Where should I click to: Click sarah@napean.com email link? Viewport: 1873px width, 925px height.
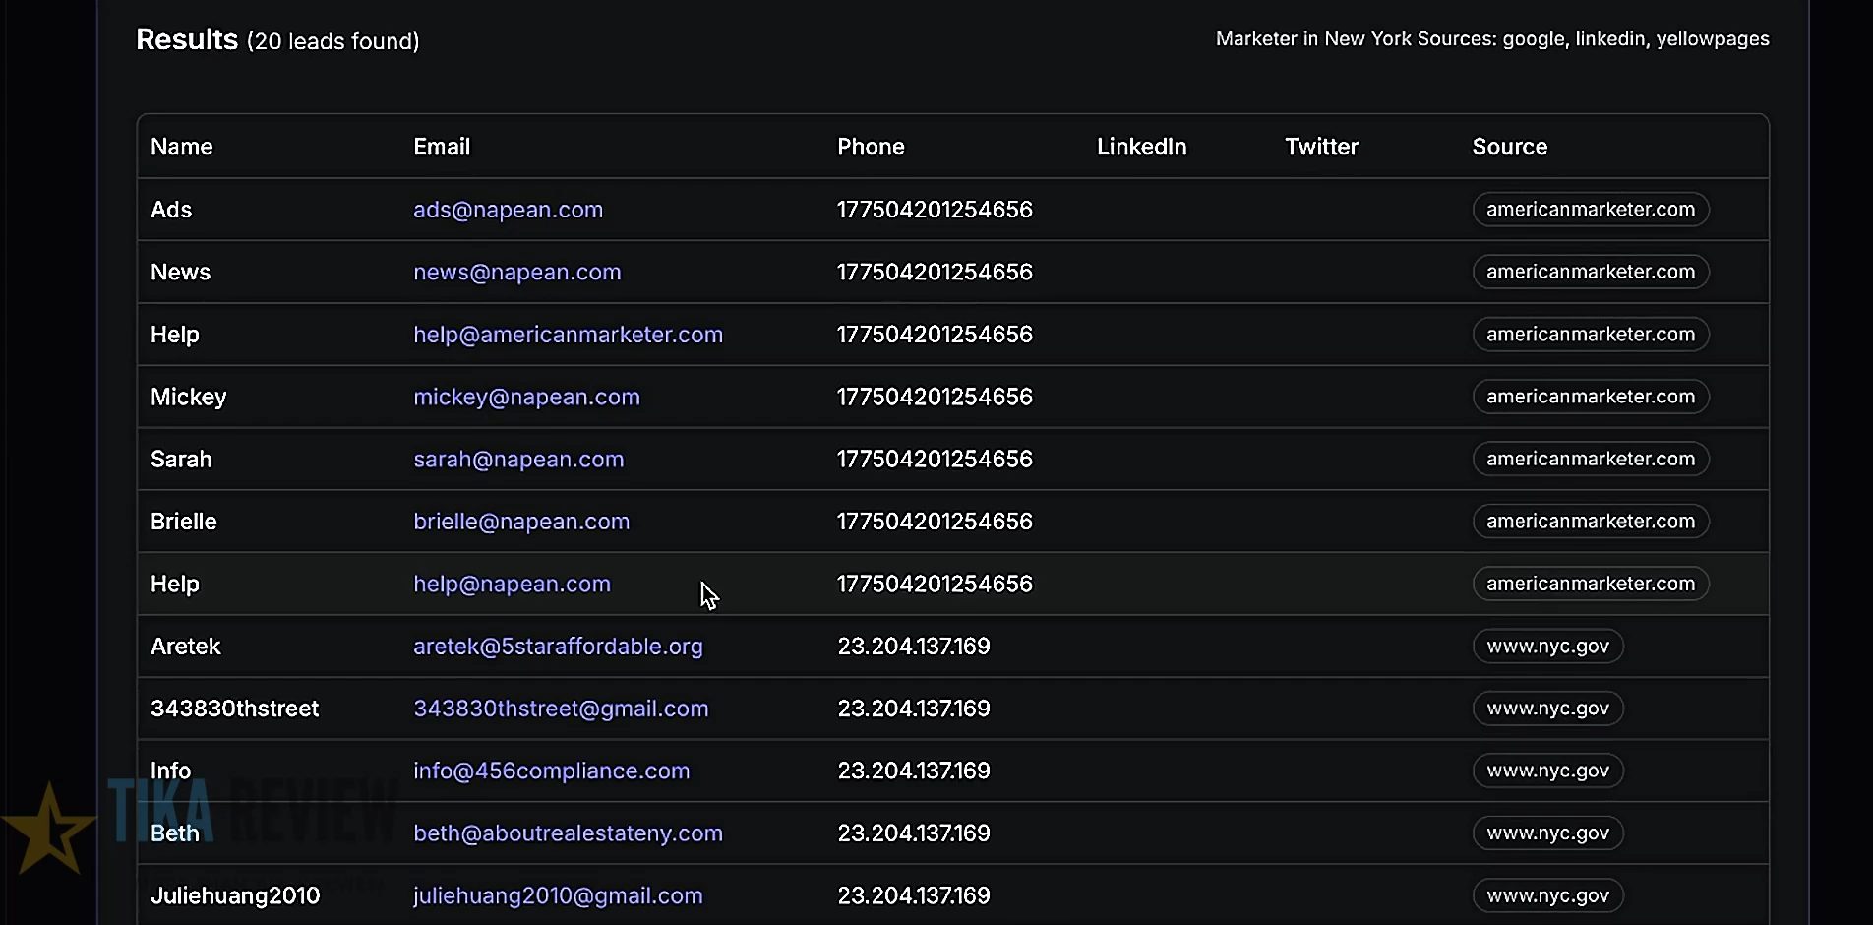point(518,459)
